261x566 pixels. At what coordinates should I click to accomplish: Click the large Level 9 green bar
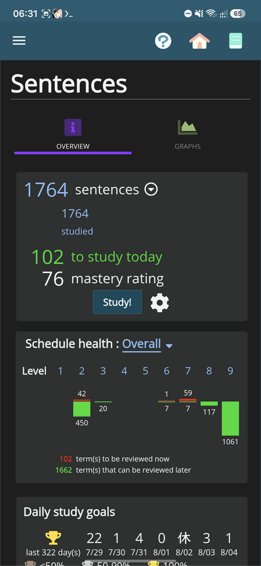coord(230,418)
